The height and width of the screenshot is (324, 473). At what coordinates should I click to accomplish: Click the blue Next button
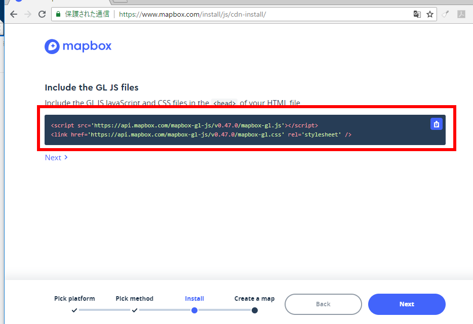point(407,304)
